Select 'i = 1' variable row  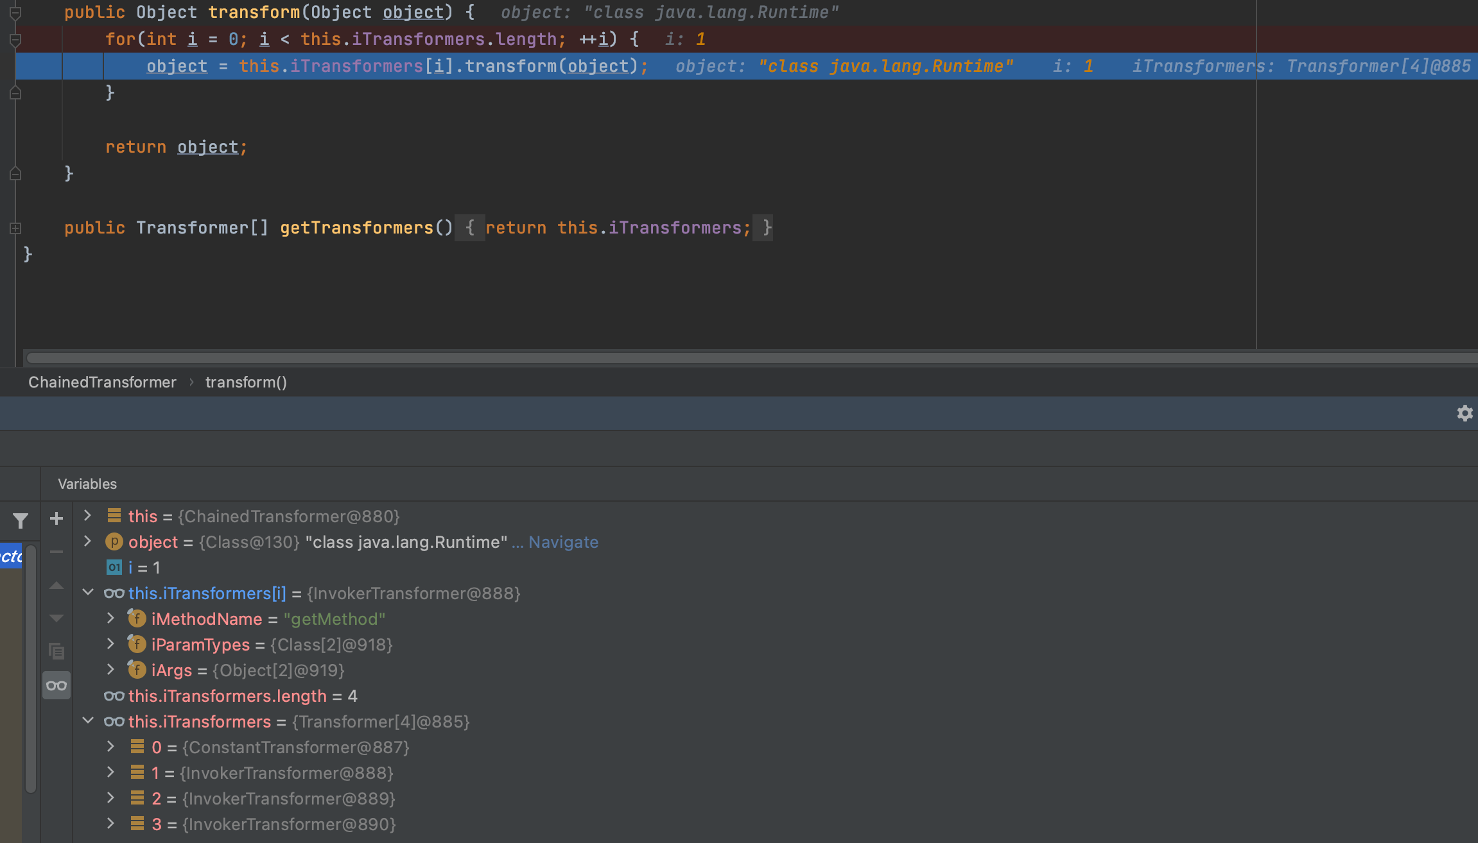point(776,568)
